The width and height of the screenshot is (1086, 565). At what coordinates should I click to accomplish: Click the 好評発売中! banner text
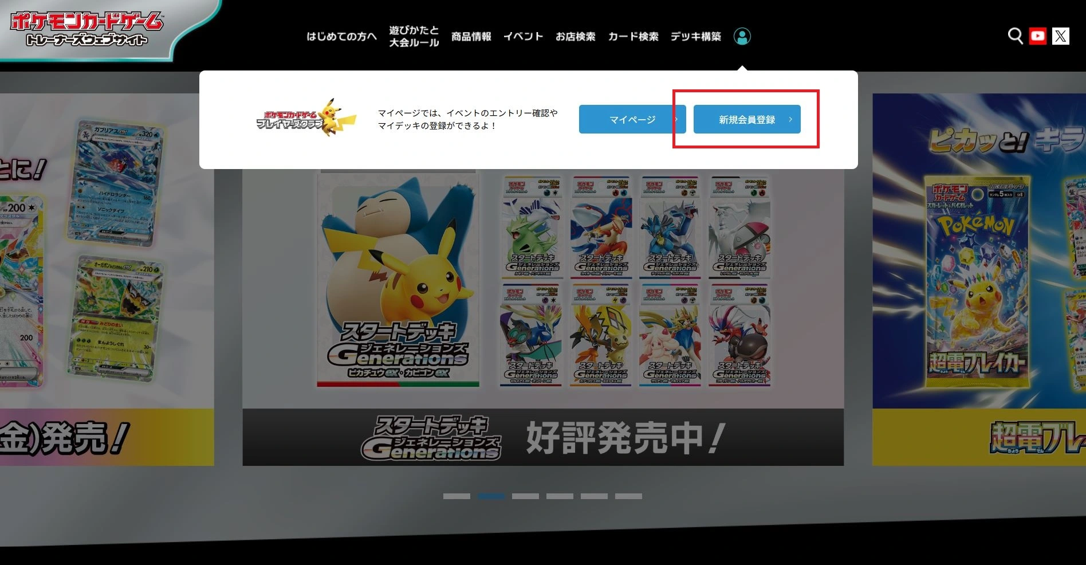tap(625, 438)
